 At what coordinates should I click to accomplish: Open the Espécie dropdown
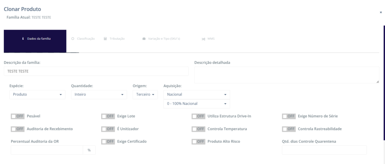tap(37, 94)
